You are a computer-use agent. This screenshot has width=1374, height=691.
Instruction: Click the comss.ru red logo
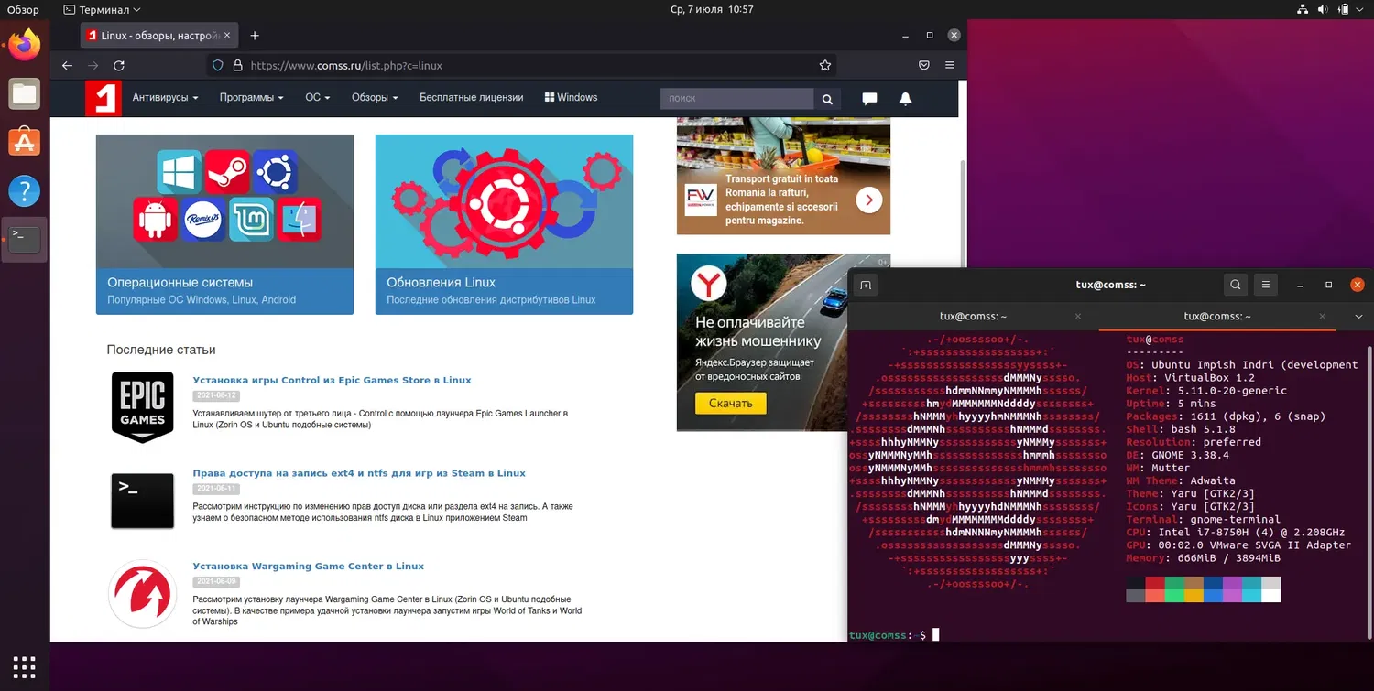(x=104, y=98)
